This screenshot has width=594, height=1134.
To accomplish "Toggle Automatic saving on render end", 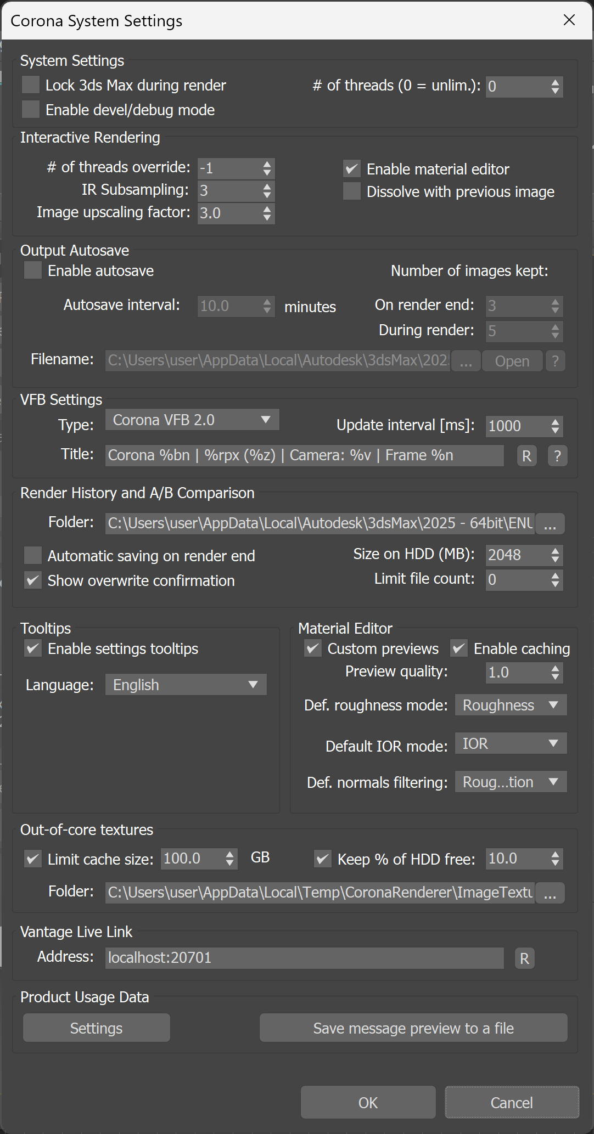I will click(33, 556).
